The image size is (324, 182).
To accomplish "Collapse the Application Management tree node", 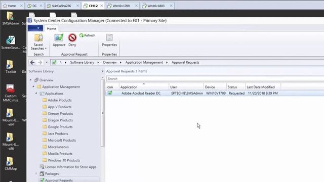I will click(x=33, y=86).
